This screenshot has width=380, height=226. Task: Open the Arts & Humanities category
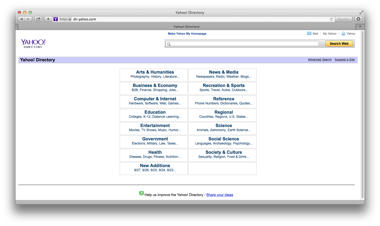pyautogui.click(x=155, y=72)
